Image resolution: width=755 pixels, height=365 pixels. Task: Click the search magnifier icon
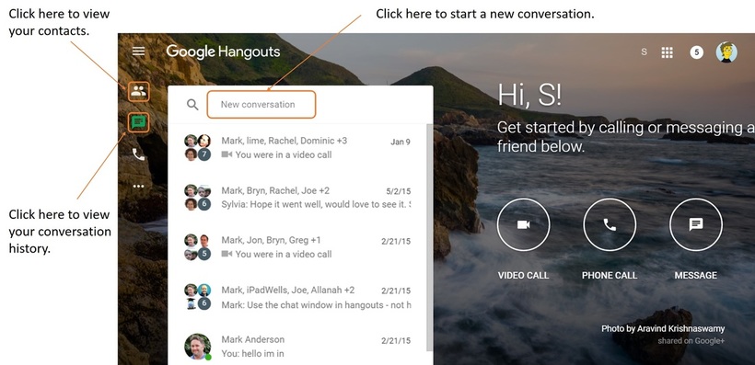192,105
